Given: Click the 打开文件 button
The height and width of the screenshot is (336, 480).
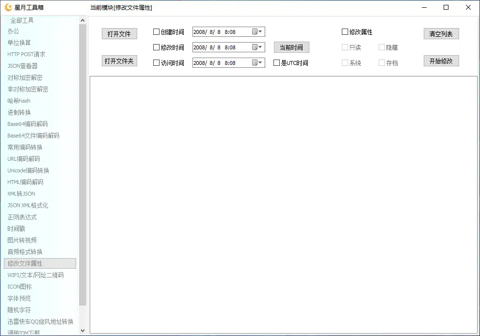Looking at the screenshot, I should 119,33.
